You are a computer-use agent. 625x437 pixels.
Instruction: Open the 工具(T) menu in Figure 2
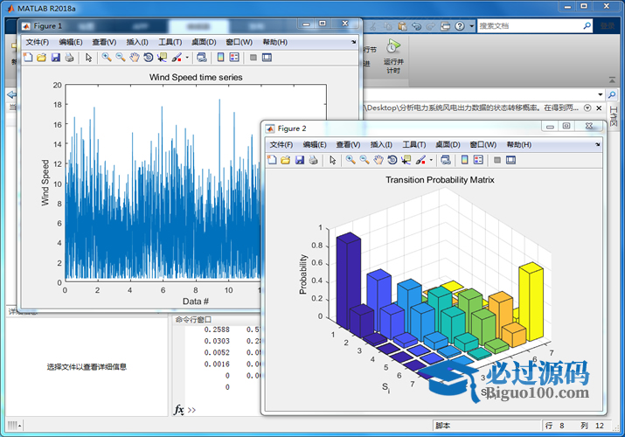click(x=414, y=144)
